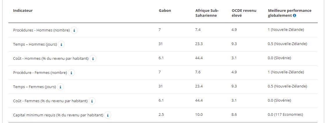Click info icon next to Procédure - Femmes
Image resolution: width=327 pixels, height=123 pixels.
pyautogui.click(x=71, y=72)
